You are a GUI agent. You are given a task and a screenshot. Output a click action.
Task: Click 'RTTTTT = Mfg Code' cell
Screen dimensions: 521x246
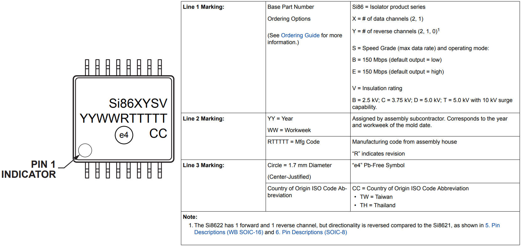(x=294, y=142)
